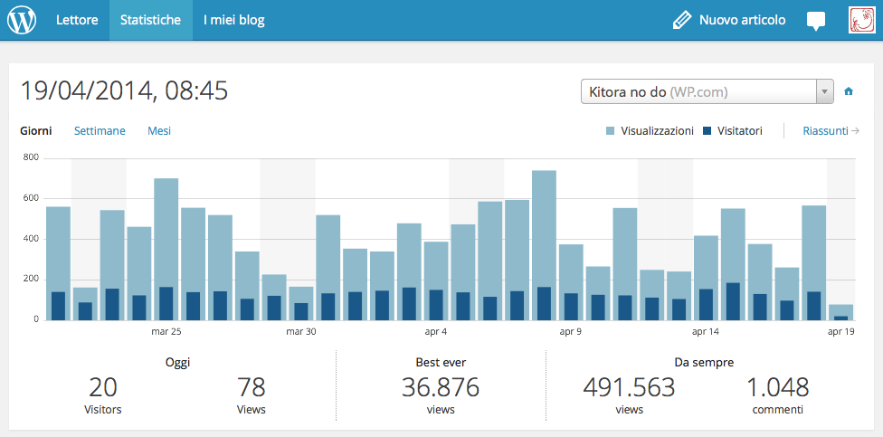Open the Riassunti summaries link
Viewport: 883px width, 437px height.
pos(825,131)
